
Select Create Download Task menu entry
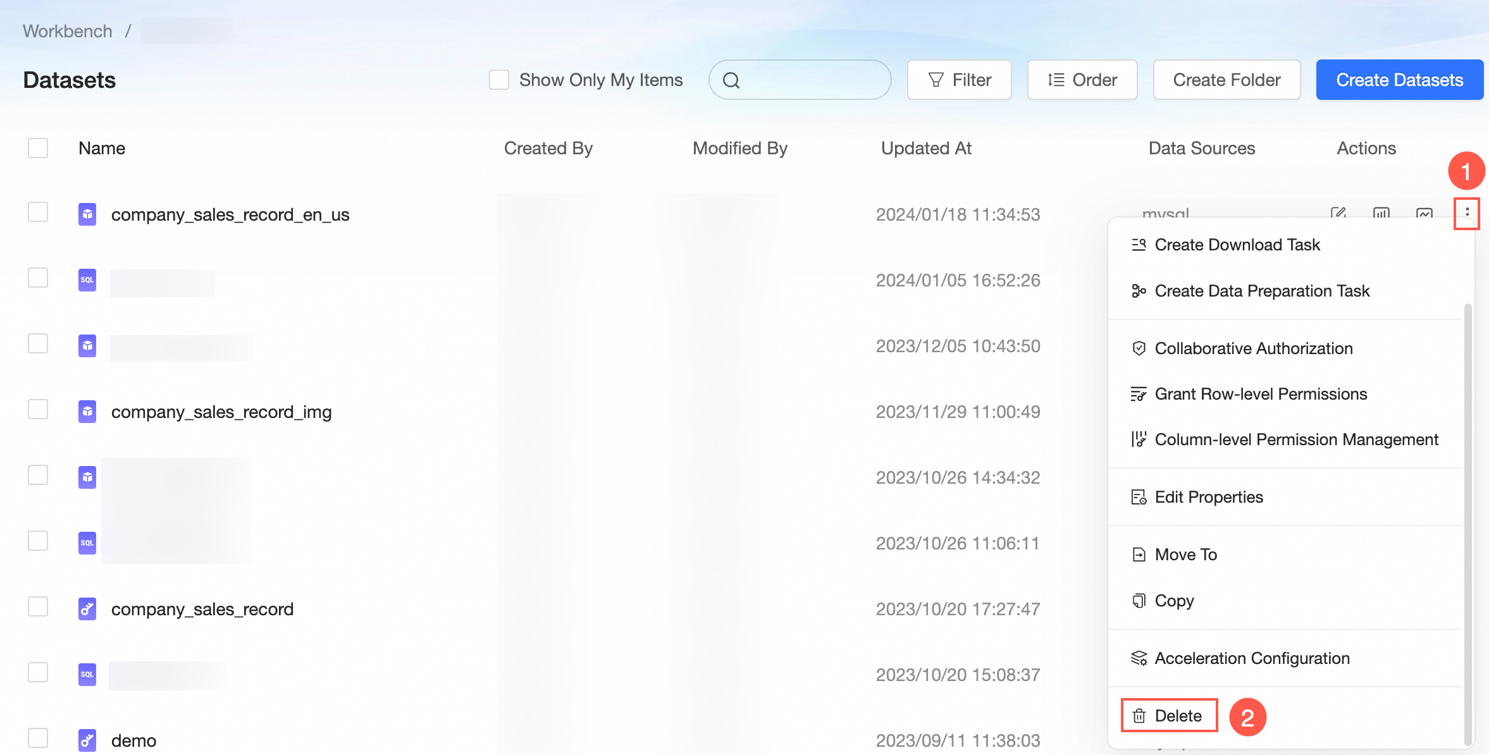[1237, 245]
